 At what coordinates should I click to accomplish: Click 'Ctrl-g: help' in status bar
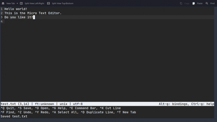click(x=203, y=104)
